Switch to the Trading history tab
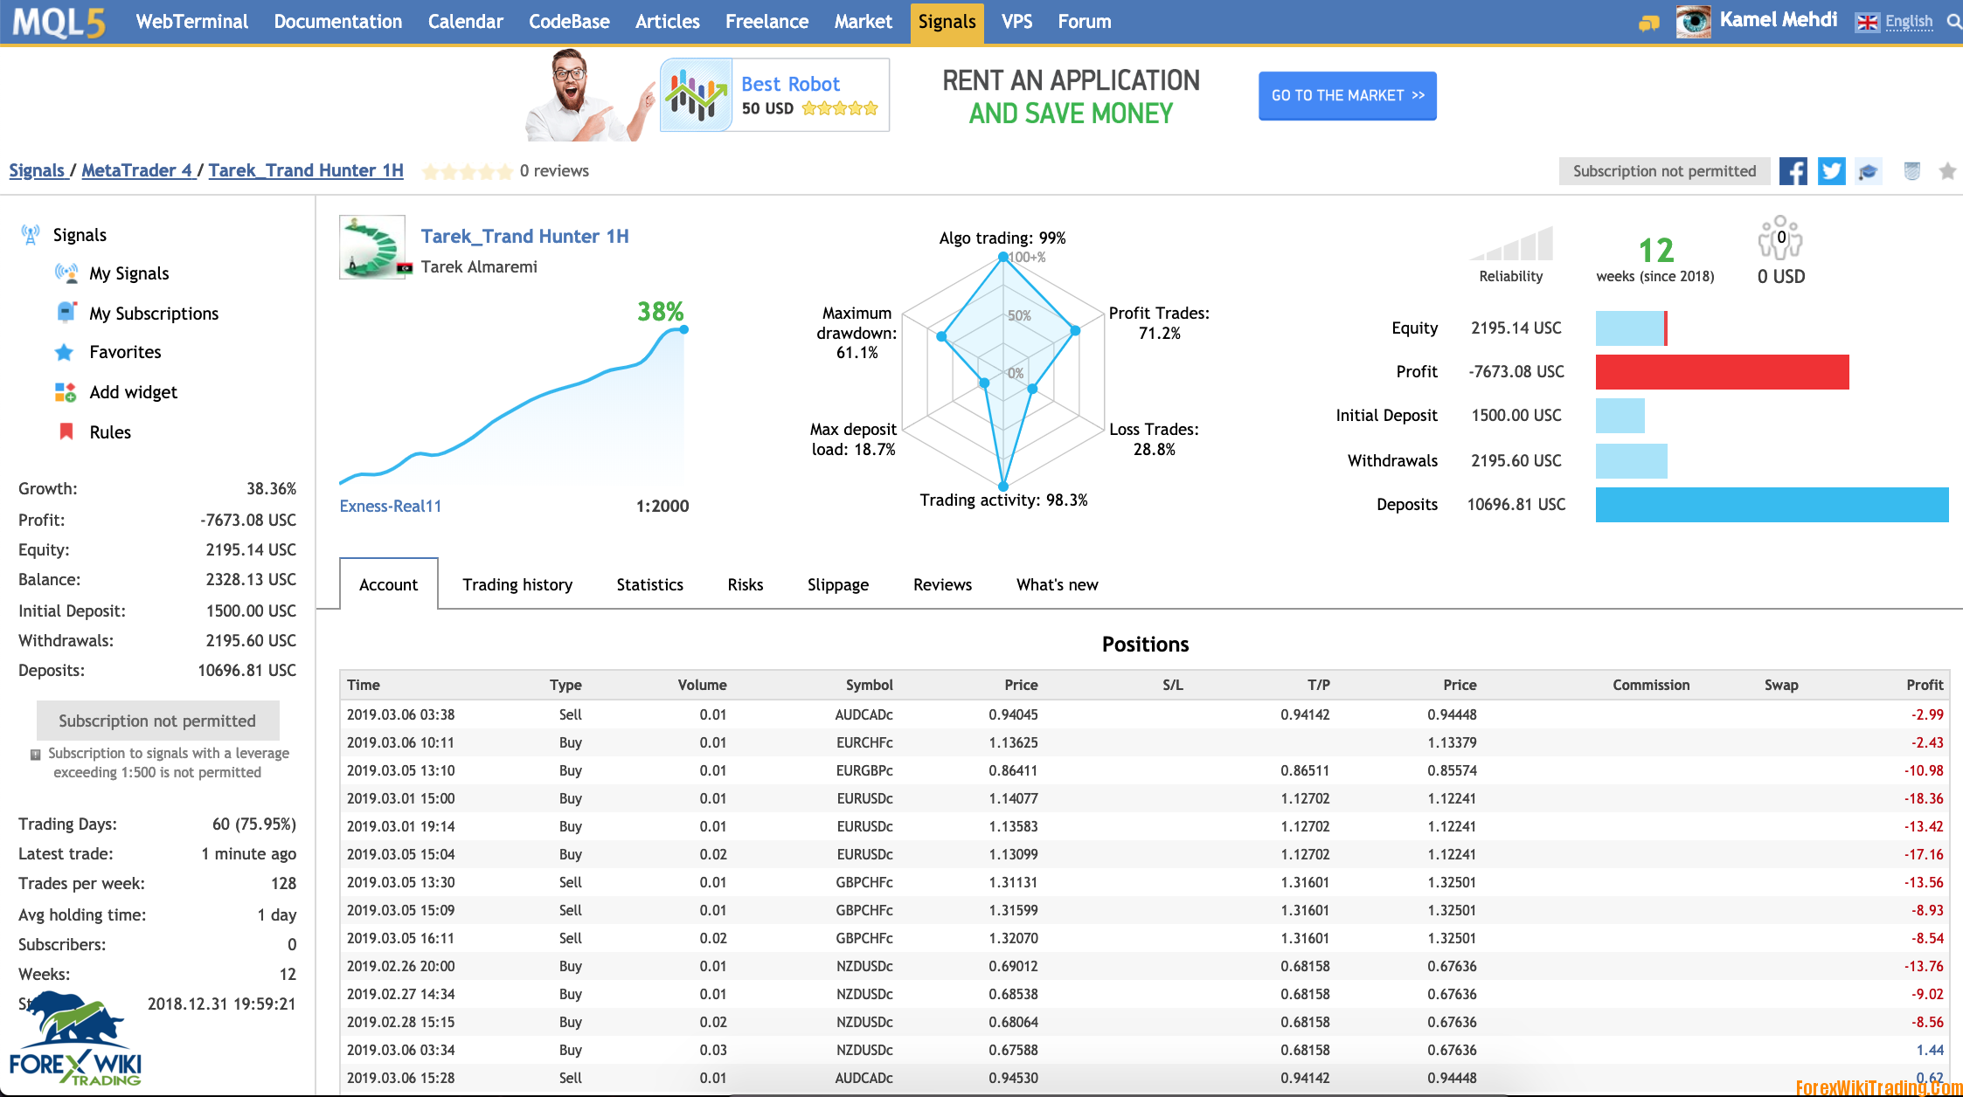1963x1097 pixels. 517,584
